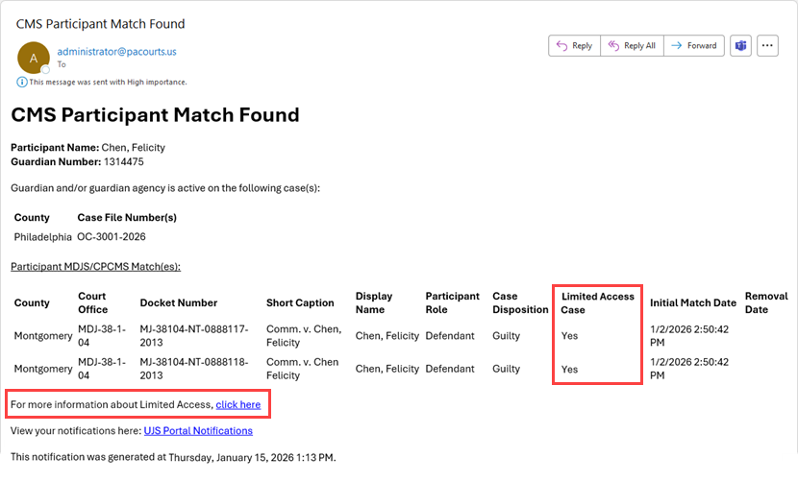This screenshot has width=798, height=482.
Task: Click the high importance info icon
Action: point(22,83)
